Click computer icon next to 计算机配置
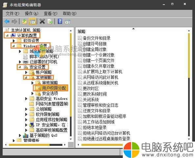This screenshot has width=195, height=158. click(13, 35)
